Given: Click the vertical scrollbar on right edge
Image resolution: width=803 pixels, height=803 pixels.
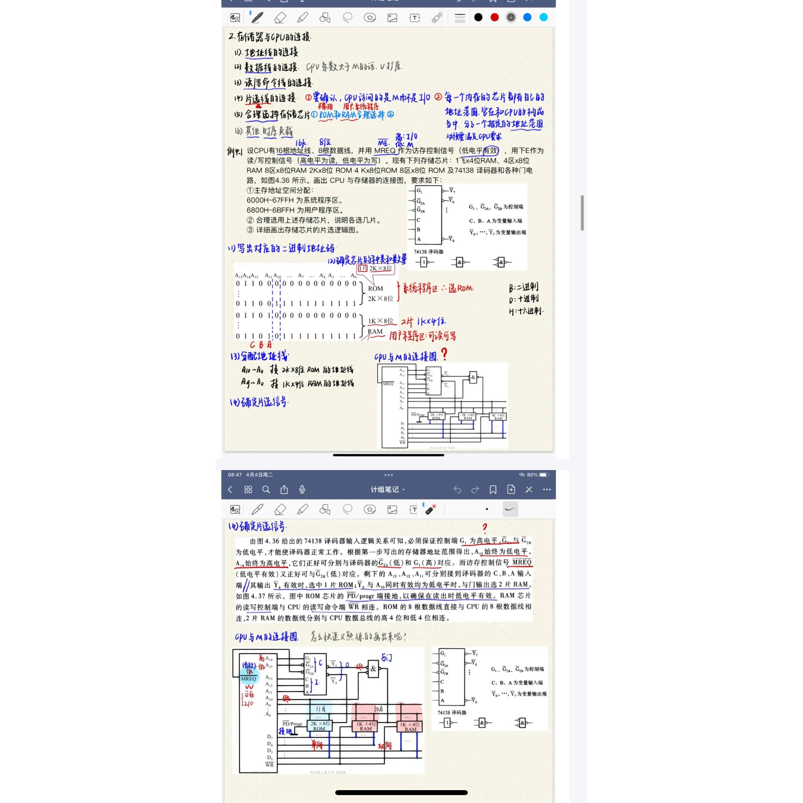Looking at the screenshot, I should coord(582,212).
